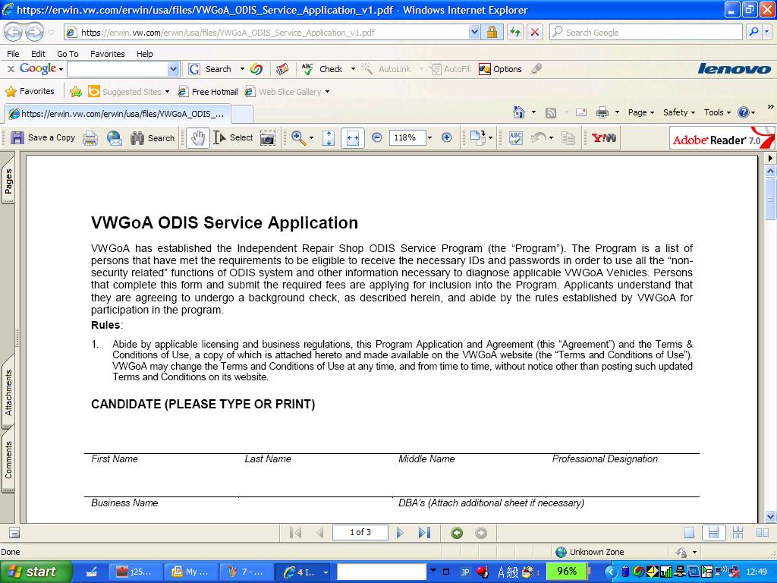The height and width of the screenshot is (583, 777).
Task: Click the IE Print icon in command bar
Action: pos(602,112)
